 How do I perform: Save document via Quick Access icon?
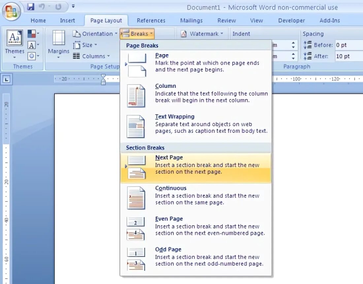point(31,7)
